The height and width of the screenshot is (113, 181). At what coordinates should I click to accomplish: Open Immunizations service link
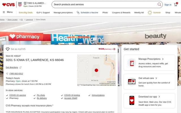pos(98,95)
